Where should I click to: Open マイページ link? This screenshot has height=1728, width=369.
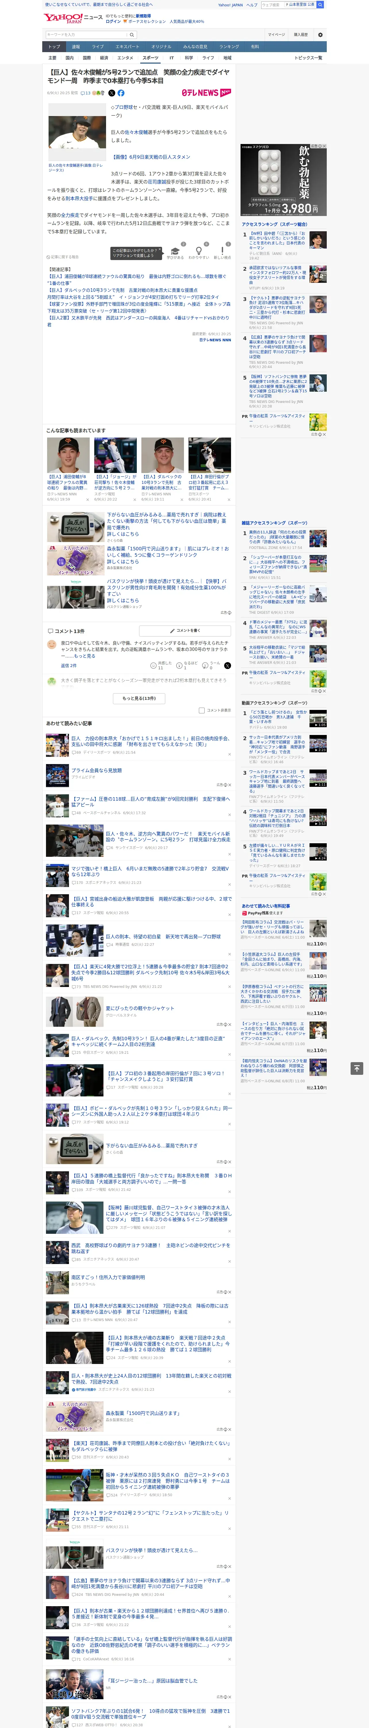[x=276, y=35]
